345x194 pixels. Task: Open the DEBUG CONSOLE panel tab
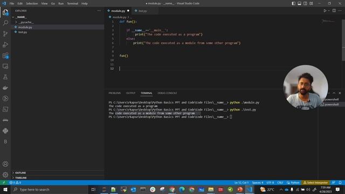[167, 93]
